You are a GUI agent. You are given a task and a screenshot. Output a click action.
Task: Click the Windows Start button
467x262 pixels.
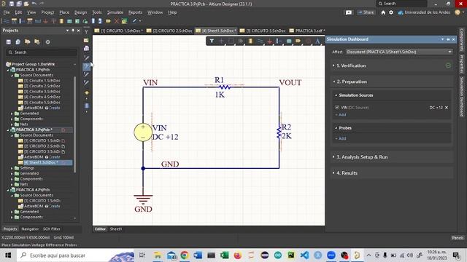pyautogui.click(x=8, y=255)
